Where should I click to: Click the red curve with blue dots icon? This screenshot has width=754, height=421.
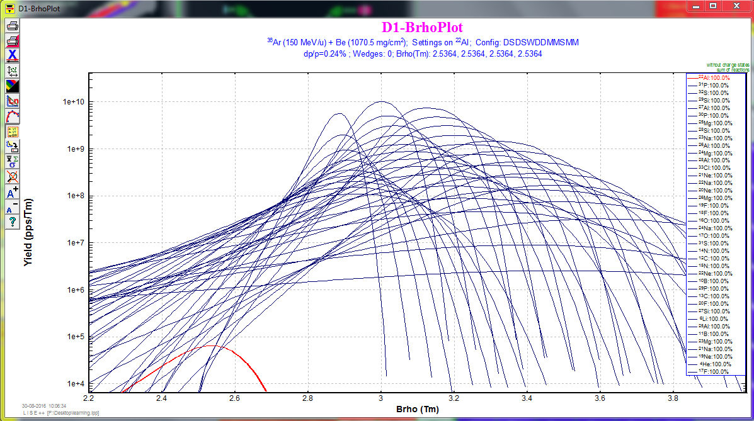[13, 116]
